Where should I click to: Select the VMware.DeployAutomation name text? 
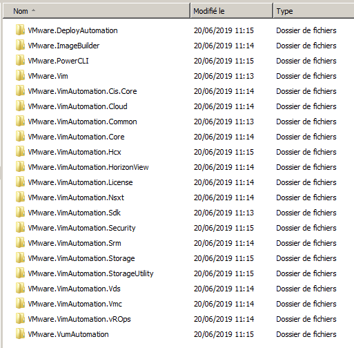pyautogui.click(x=72, y=30)
